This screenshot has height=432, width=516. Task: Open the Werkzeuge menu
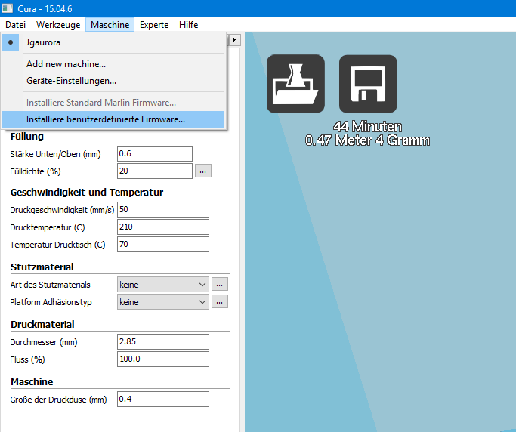pos(58,25)
